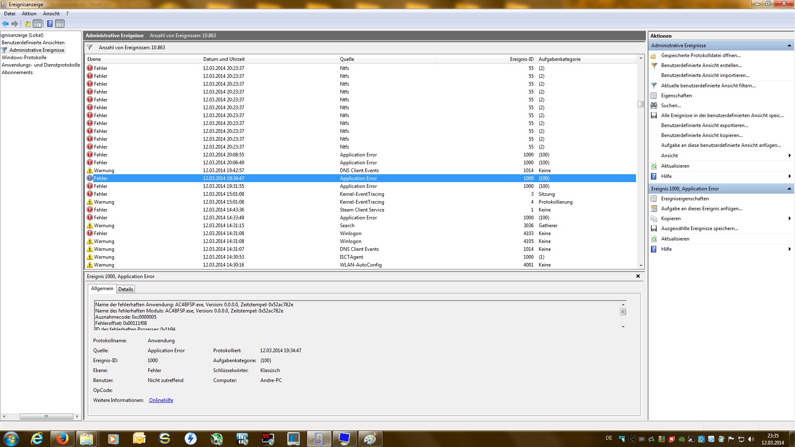This screenshot has width=795, height=447.
Task: Click Aktualisieren under Administrative Ereignisse
Action: pyautogui.click(x=675, y=166)
